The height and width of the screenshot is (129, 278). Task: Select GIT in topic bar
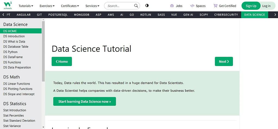[x=39, y=15]
